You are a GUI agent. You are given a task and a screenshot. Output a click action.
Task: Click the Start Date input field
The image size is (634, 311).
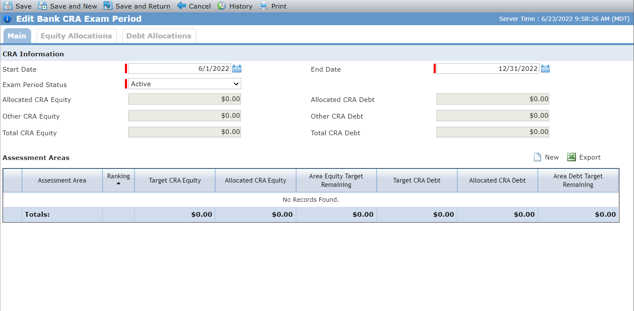[179, 69]
